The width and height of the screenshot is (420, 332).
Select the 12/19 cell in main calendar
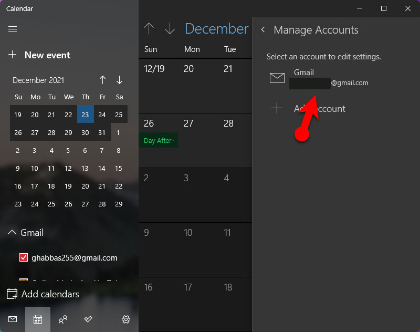[x=159, y=86]
